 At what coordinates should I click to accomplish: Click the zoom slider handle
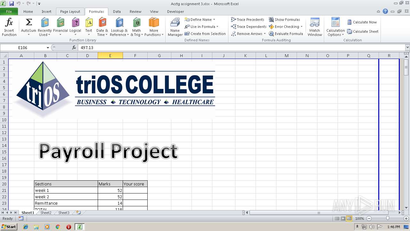(x=388, y=218)
